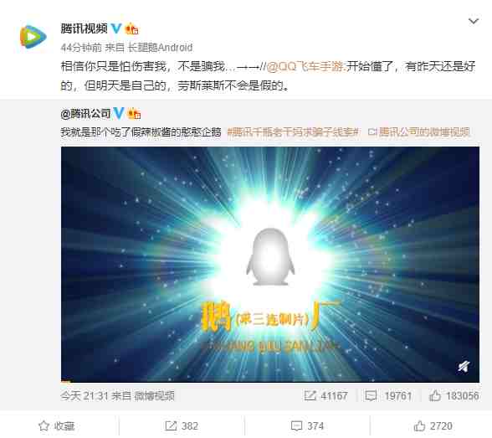This screenshot has width=492, height=438.
Task: Open the @QQ飞车手游 mention link
Action: [306, 66]
